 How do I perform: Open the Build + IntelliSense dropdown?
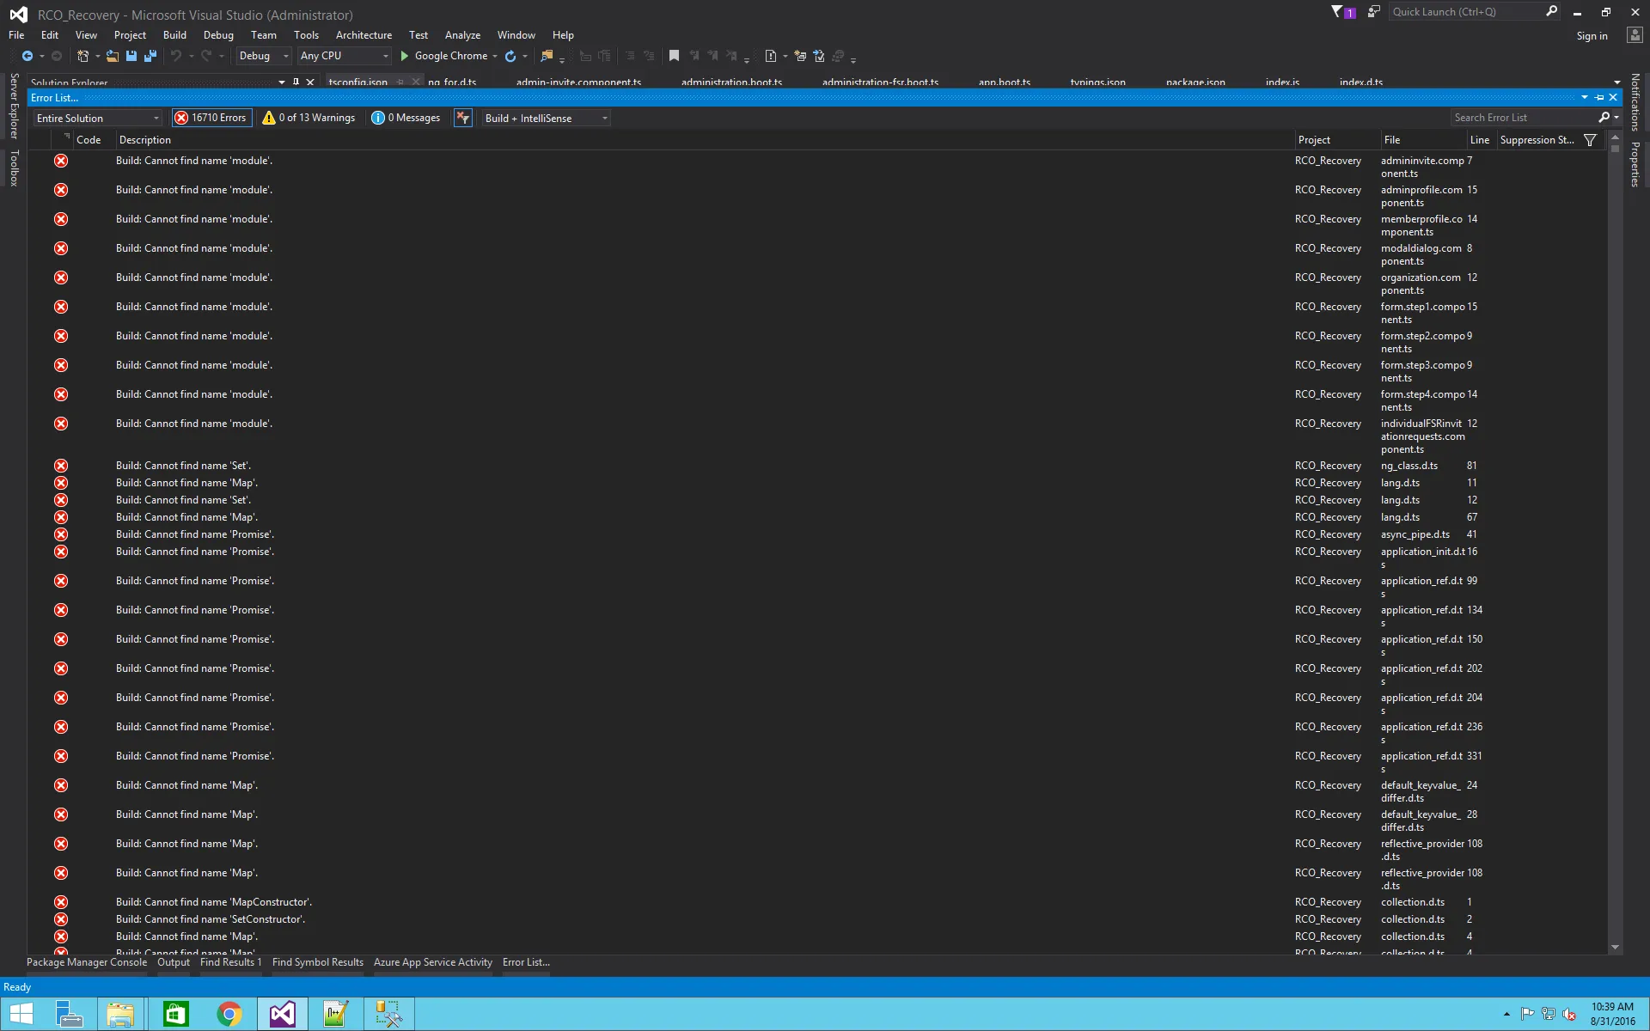click(545, 118)
